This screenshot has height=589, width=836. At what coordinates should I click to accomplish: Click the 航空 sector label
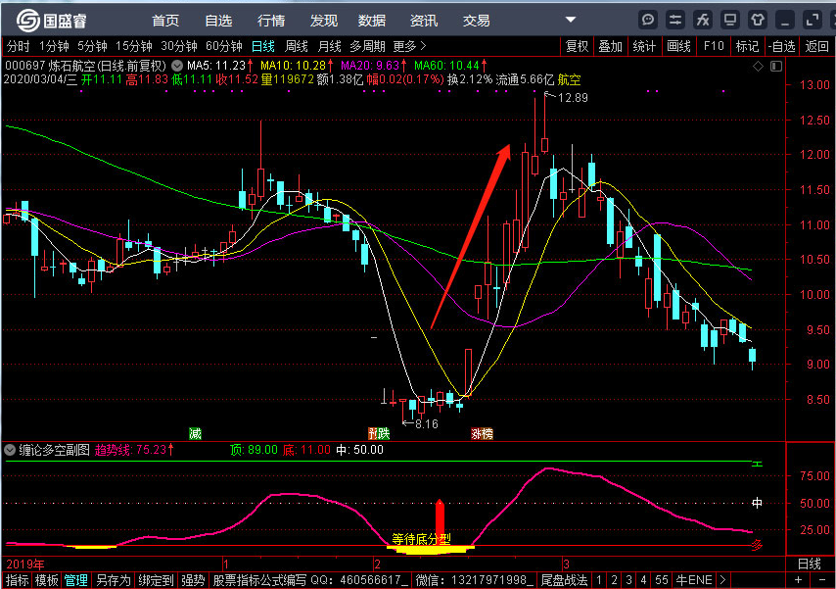tap(569, 80)
